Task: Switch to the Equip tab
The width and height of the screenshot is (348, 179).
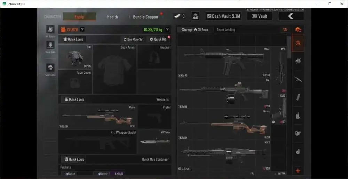Action: coord(79,17)
